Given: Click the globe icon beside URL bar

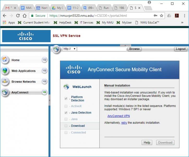Looking at the screenshot, I should pyautogui.click(x=56, y=49).
